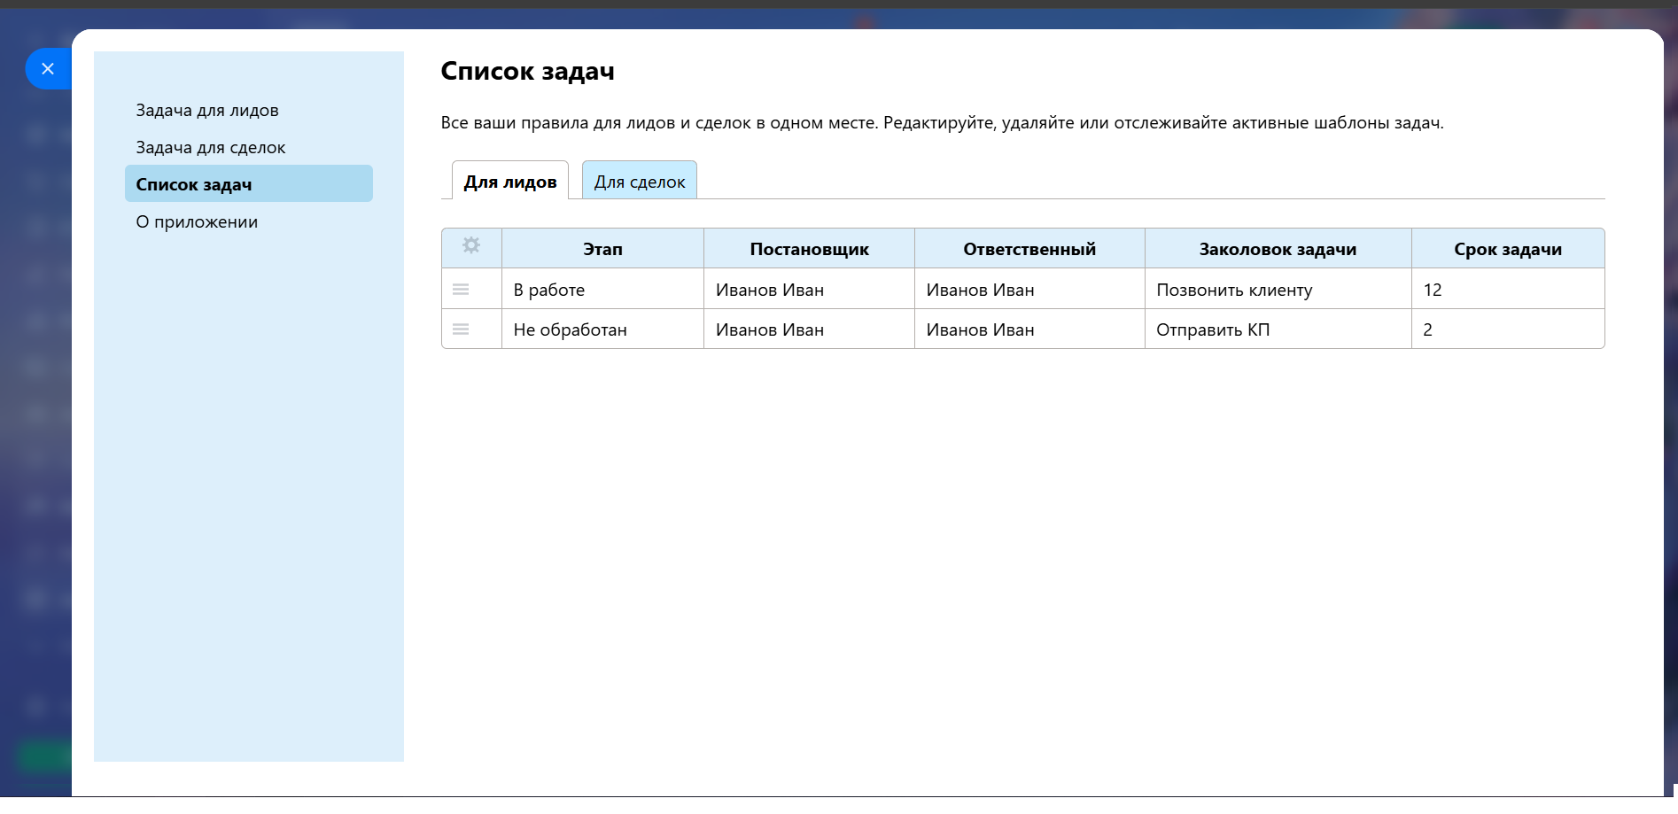Switch to the "Для лидов" tab
Viewport: 1678px width, 814px height.
tap(510, 181)
